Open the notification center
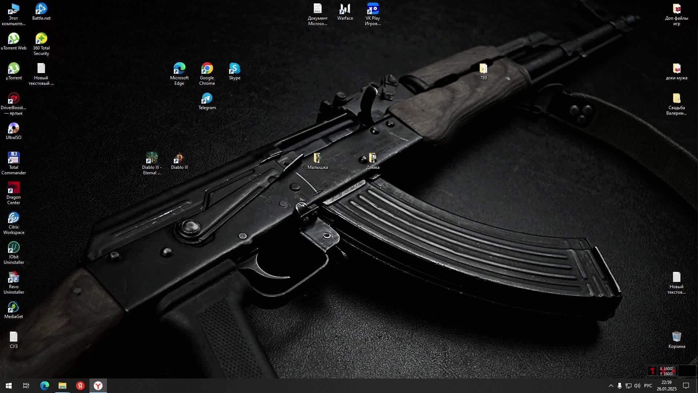This screenshot has width=698, height=393. tap(686, 386)
